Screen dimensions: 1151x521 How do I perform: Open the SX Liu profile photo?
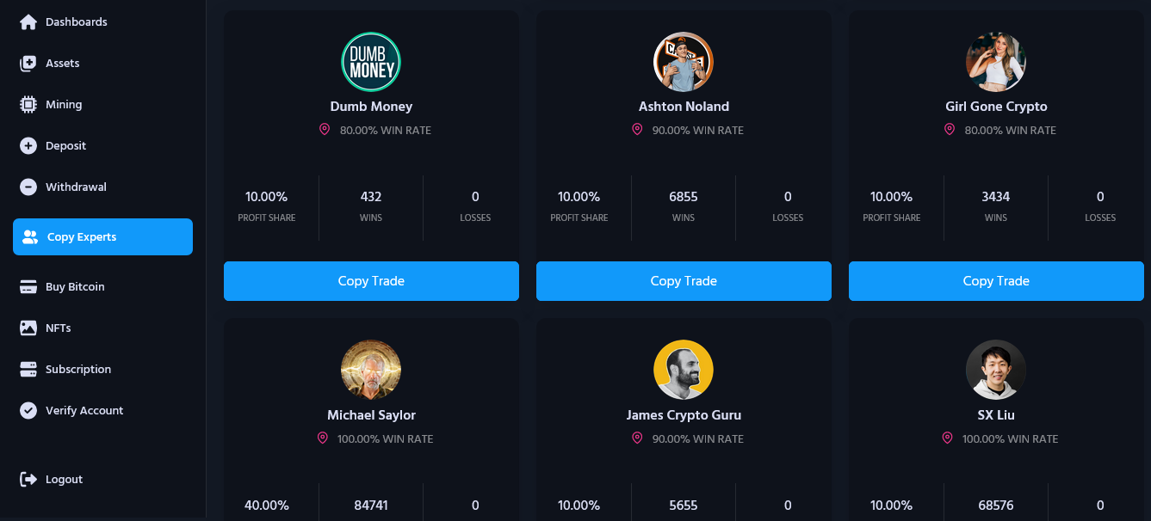[x=996, y=370]
